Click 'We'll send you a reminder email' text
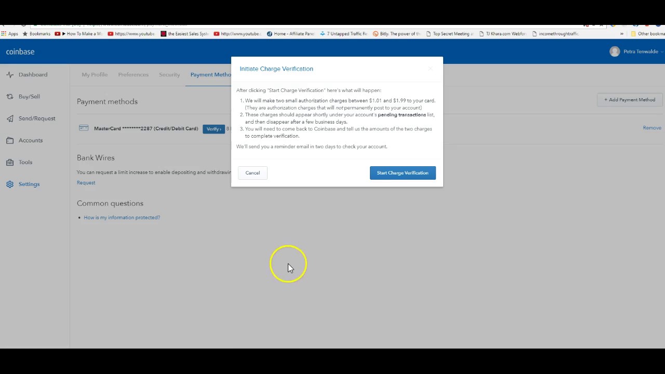The height and width of the screenshot is (374, 665). [312, 146]
